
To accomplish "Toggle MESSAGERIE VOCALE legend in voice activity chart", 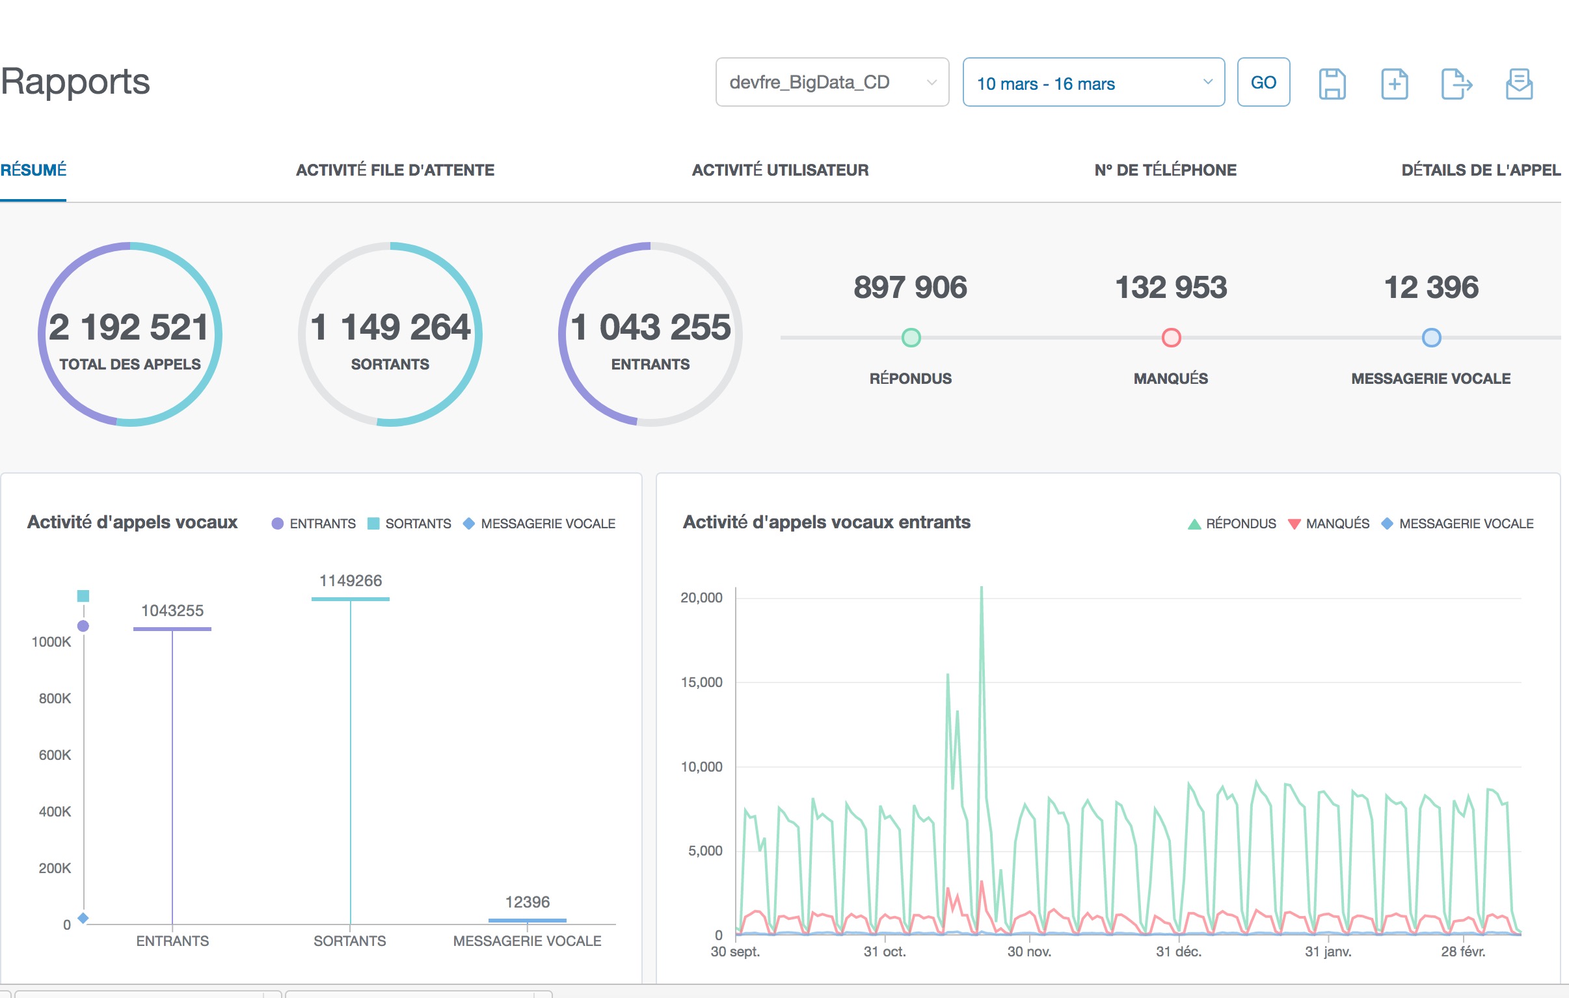I will 539,524.
